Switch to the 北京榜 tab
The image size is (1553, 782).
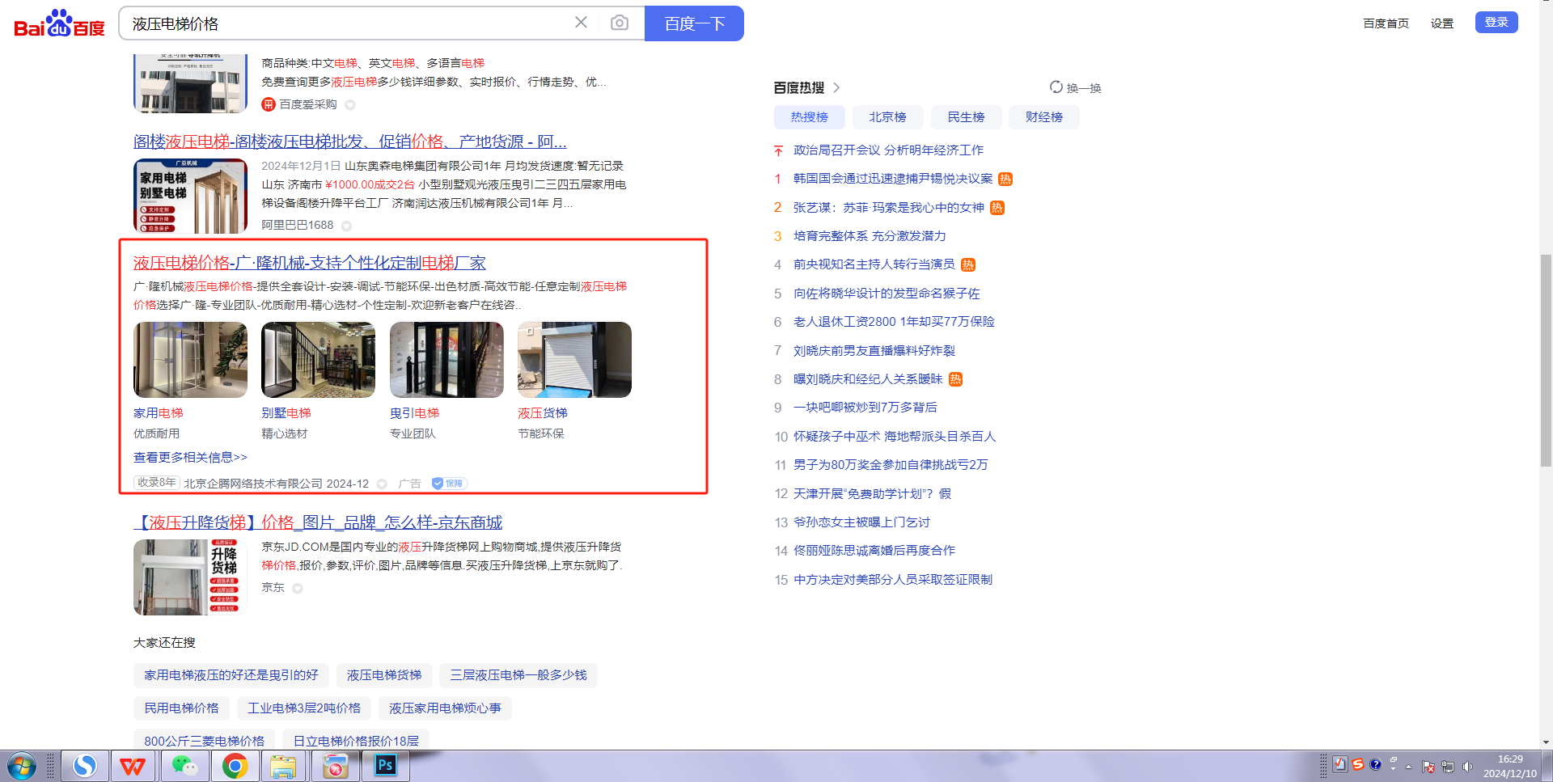point(887,117)
